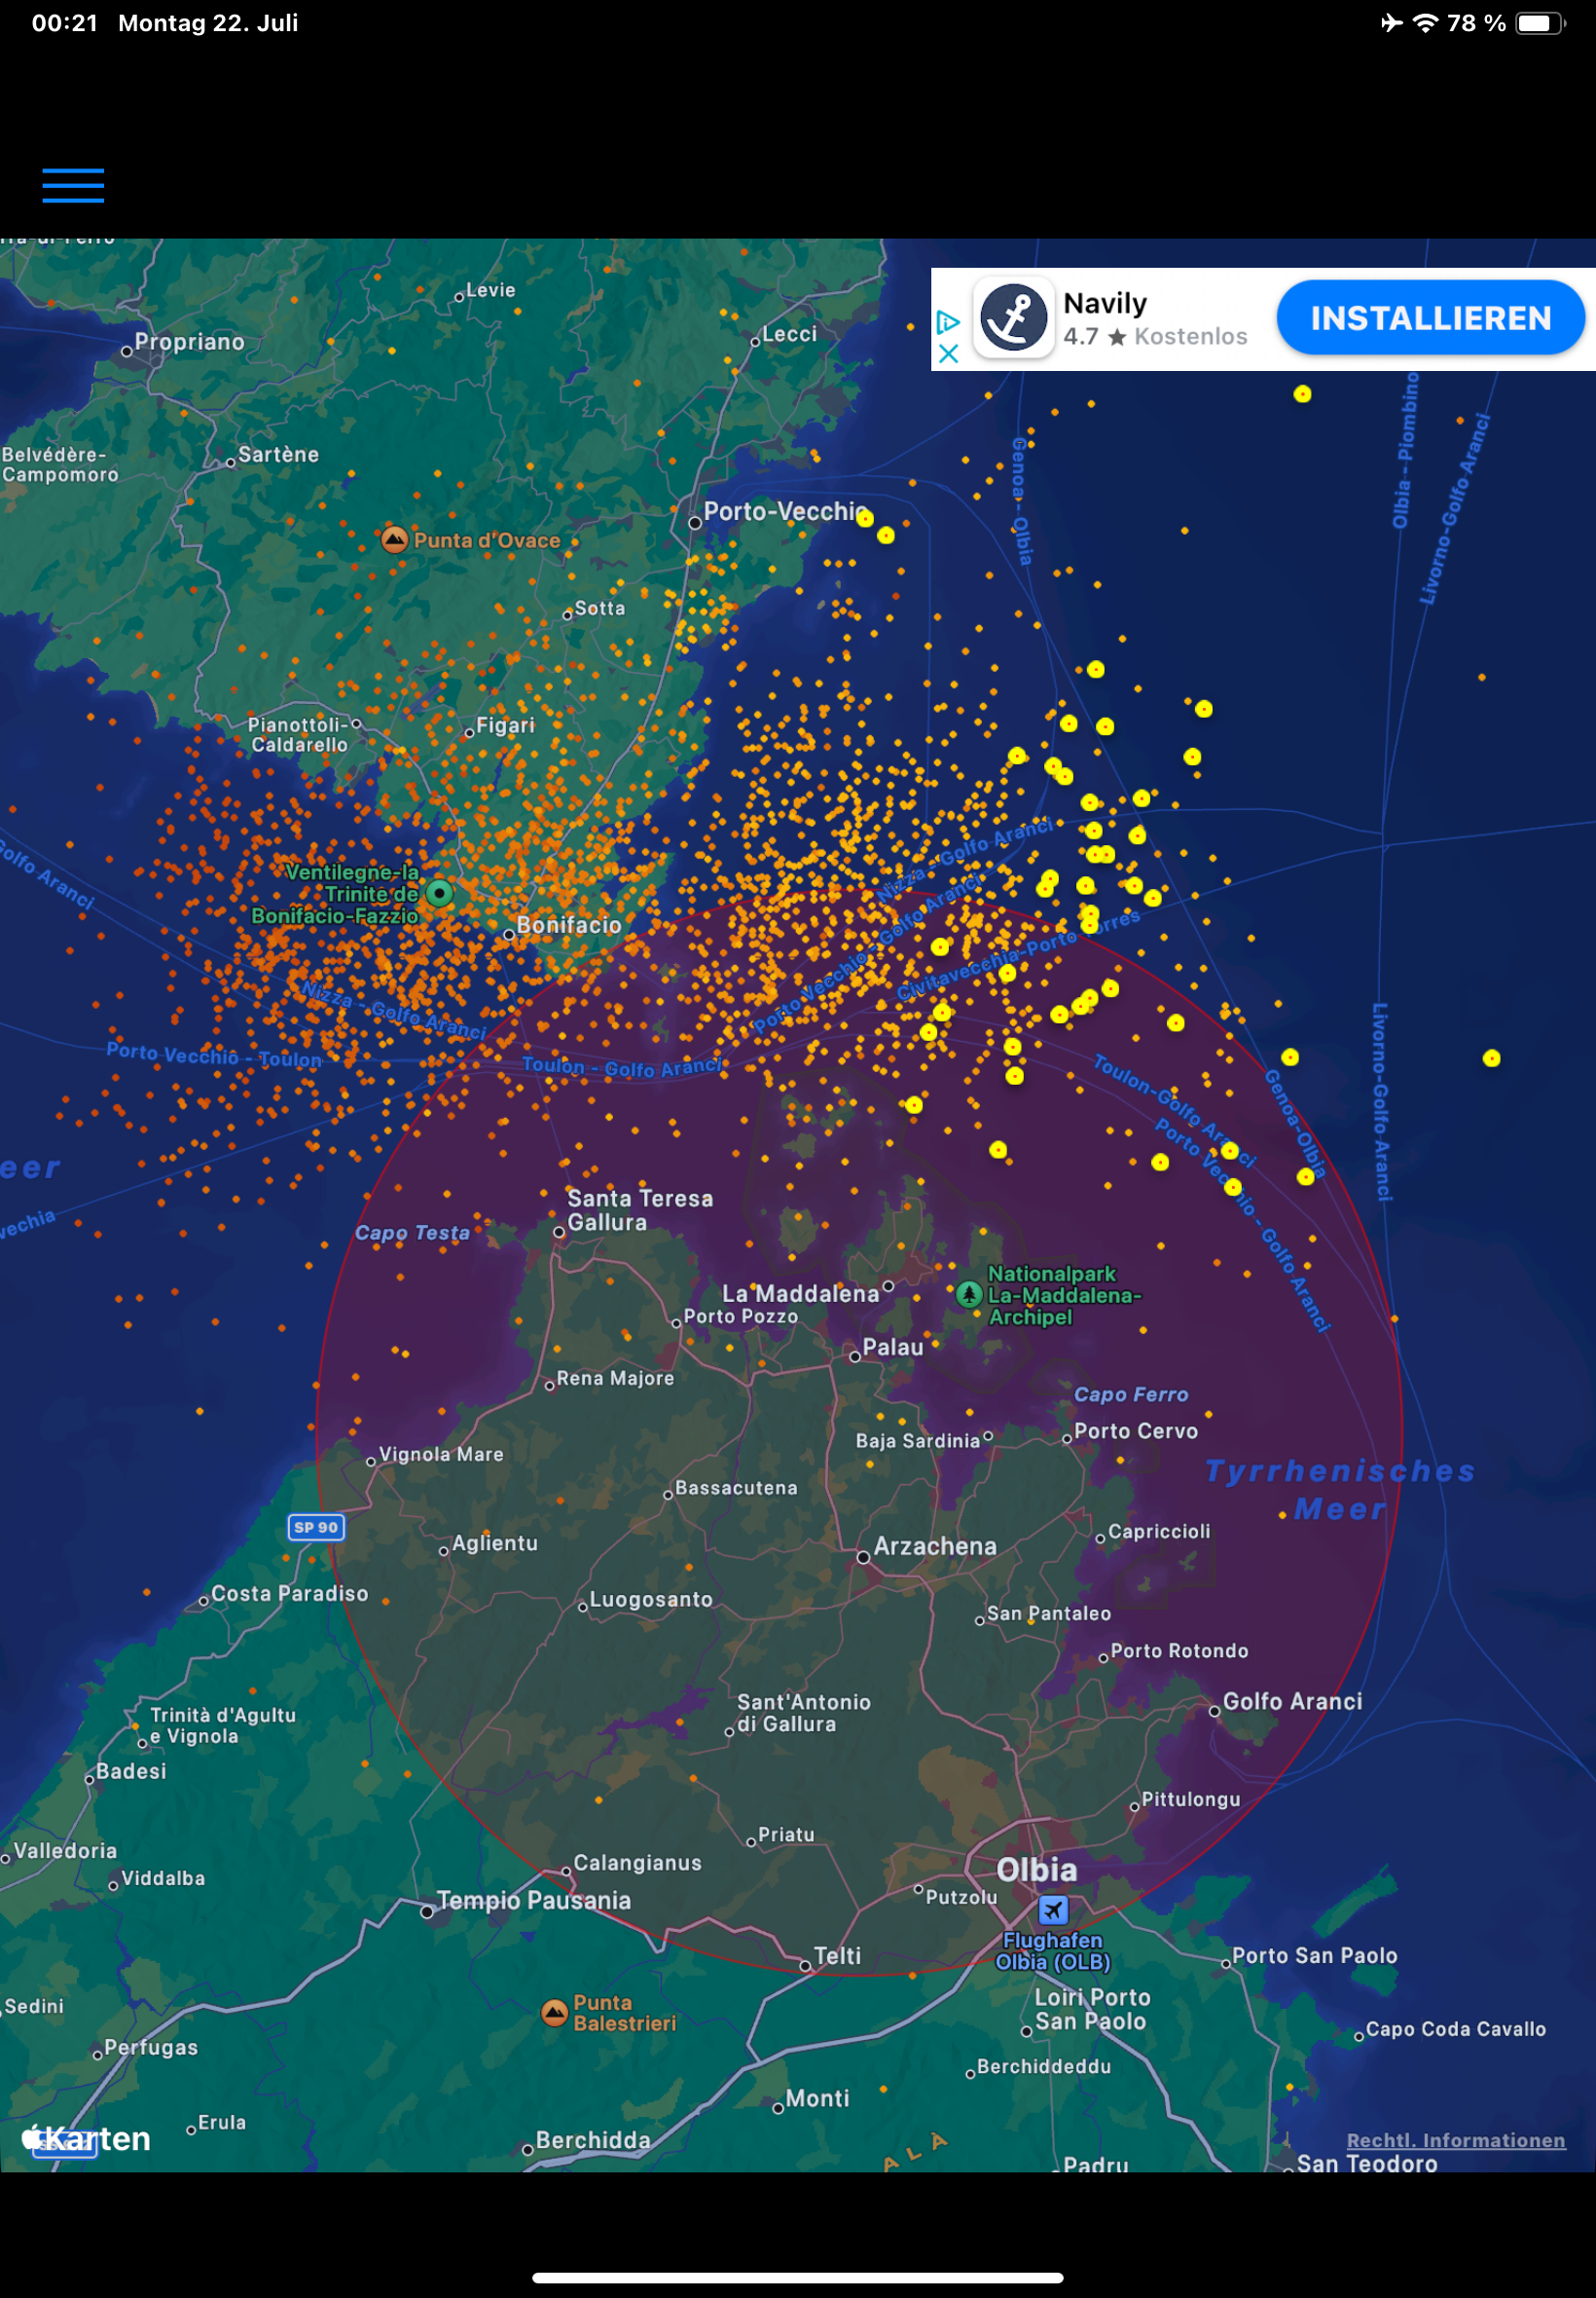Viewport: 1596px width, 2298px height.
Task: Open Rechtl. Informationen link
Action: (x=1455, y=2140)
